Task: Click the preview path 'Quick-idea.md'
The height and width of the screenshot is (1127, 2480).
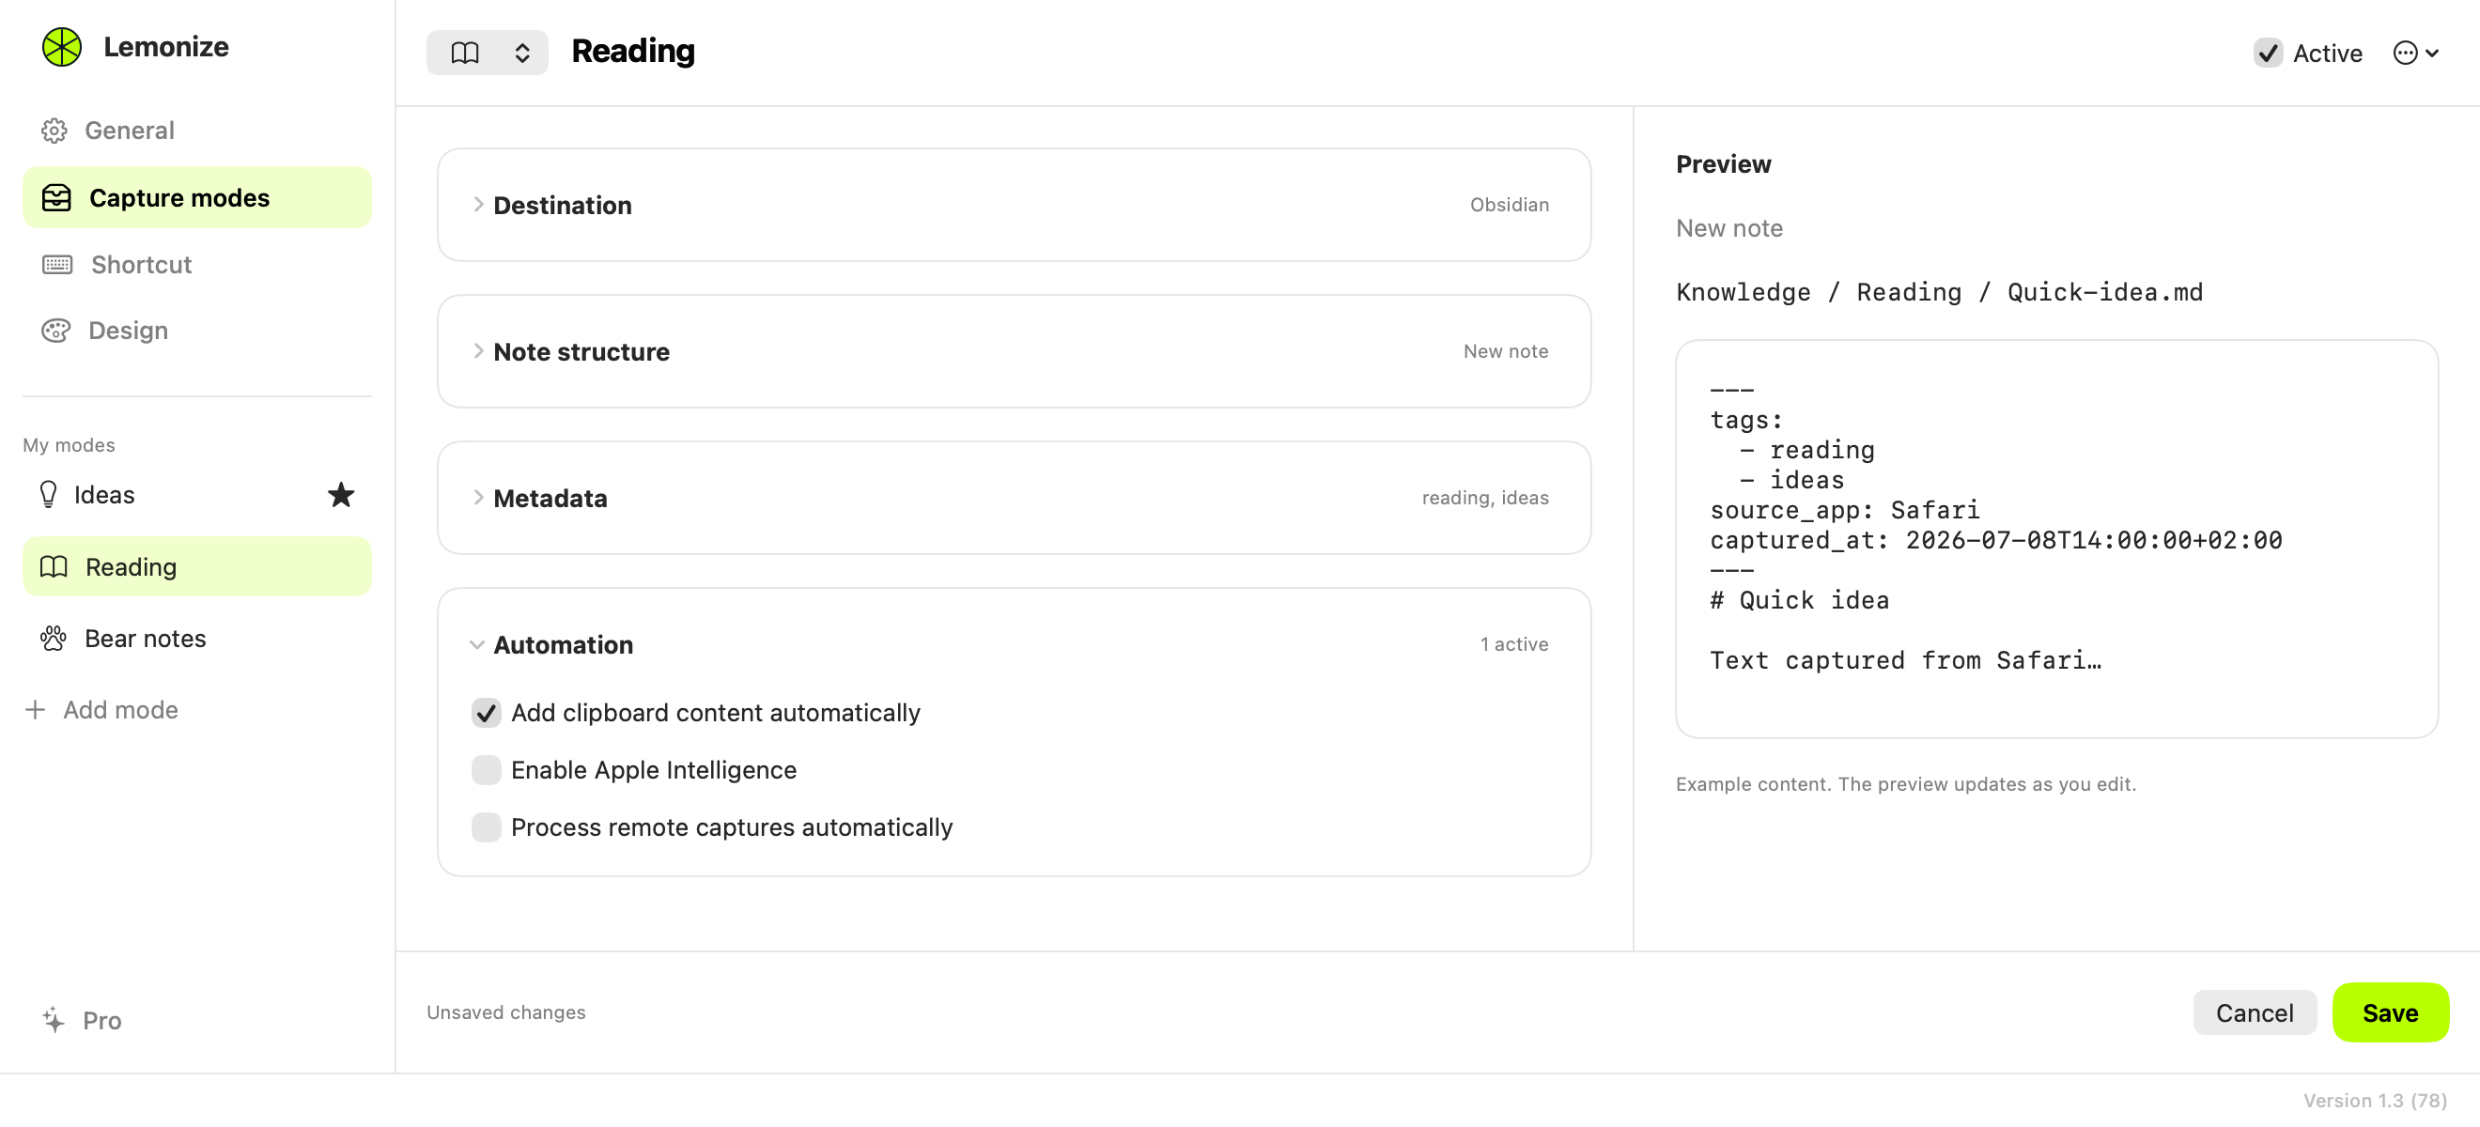Action: tap(2104, 293)
